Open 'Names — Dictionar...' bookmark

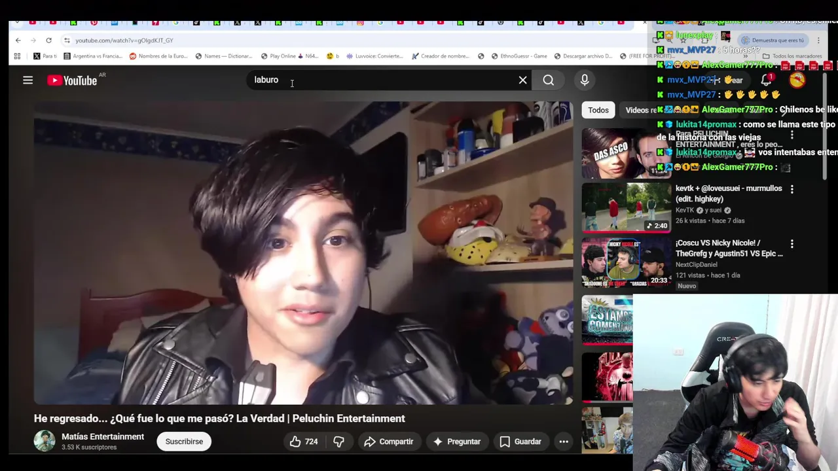click(224, 56)
